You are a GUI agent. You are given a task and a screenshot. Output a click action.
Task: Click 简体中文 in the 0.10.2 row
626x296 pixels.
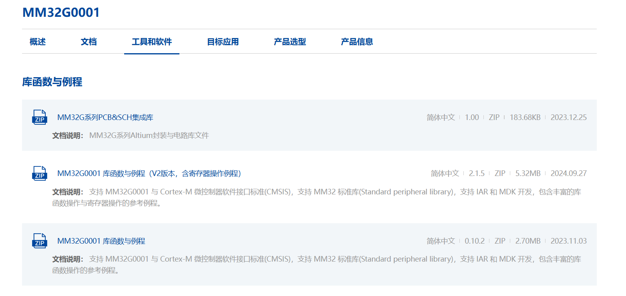point(441,241)
